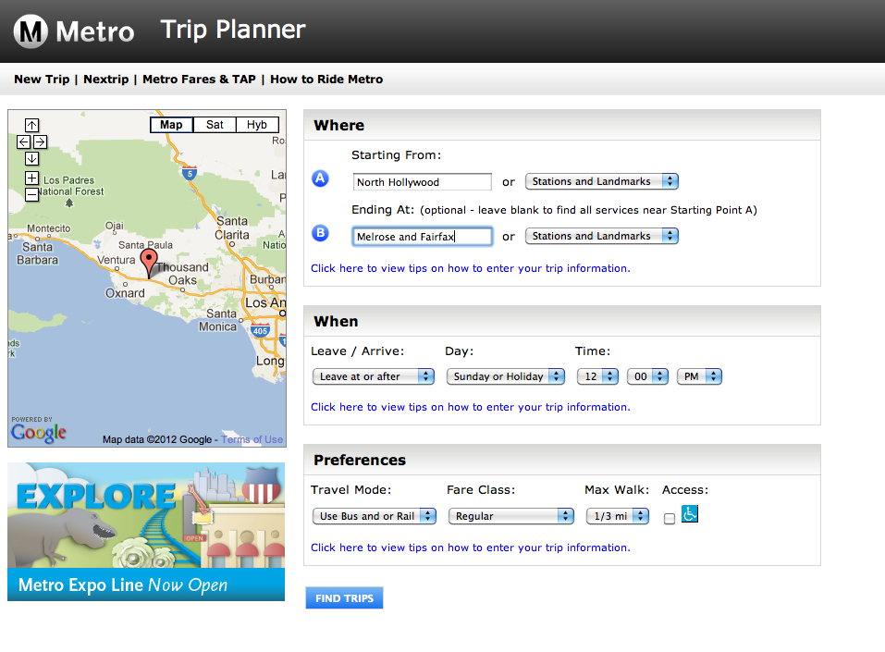
Task: Open the map Terms of Use link
Action: (252, 439)
